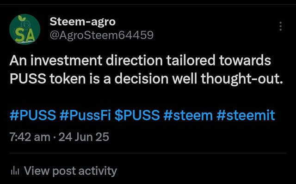
Task: Open the three-dot more options menu
Action: 281,26
